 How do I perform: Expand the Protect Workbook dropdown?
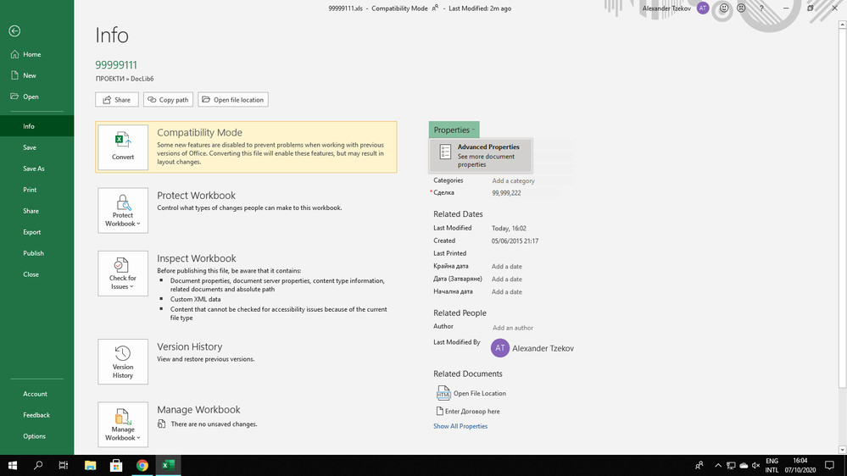click(123, 211)
